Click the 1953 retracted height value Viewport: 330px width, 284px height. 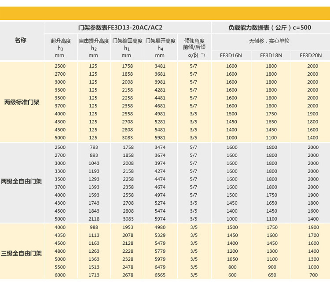[128, 227]
